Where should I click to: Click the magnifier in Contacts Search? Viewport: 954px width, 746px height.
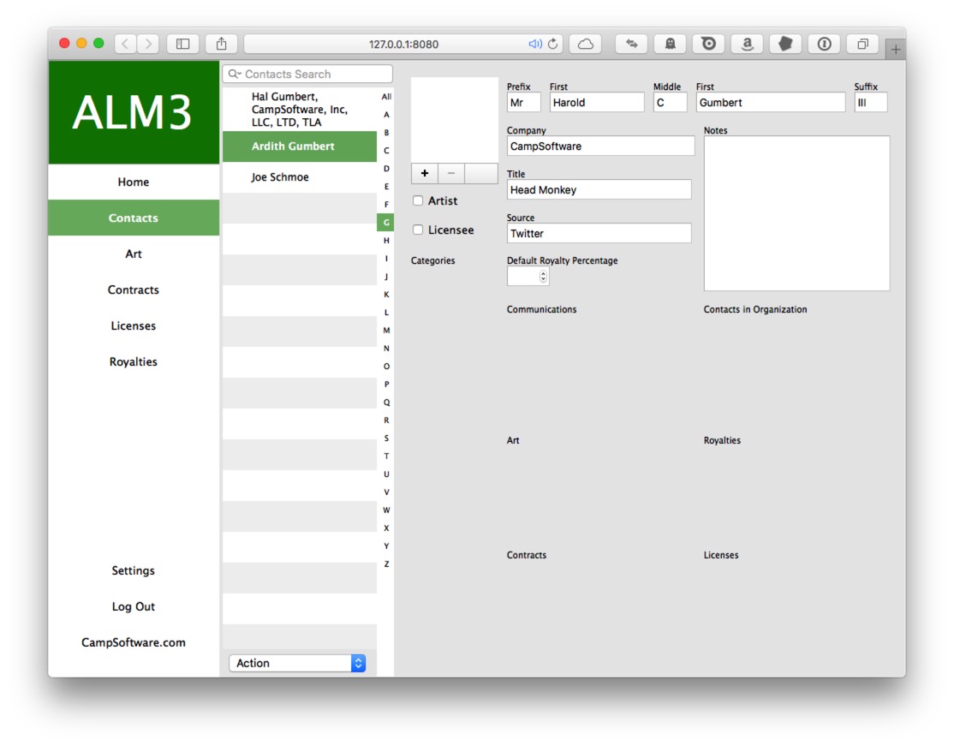click(x=235, y=75)
